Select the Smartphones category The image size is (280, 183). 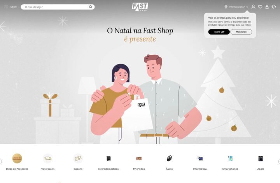pyautogui.click(x=230, y=162)
